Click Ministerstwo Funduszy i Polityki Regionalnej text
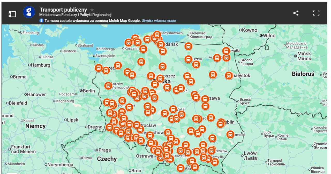This screenshot has height=174, width=331. (75, 15)
